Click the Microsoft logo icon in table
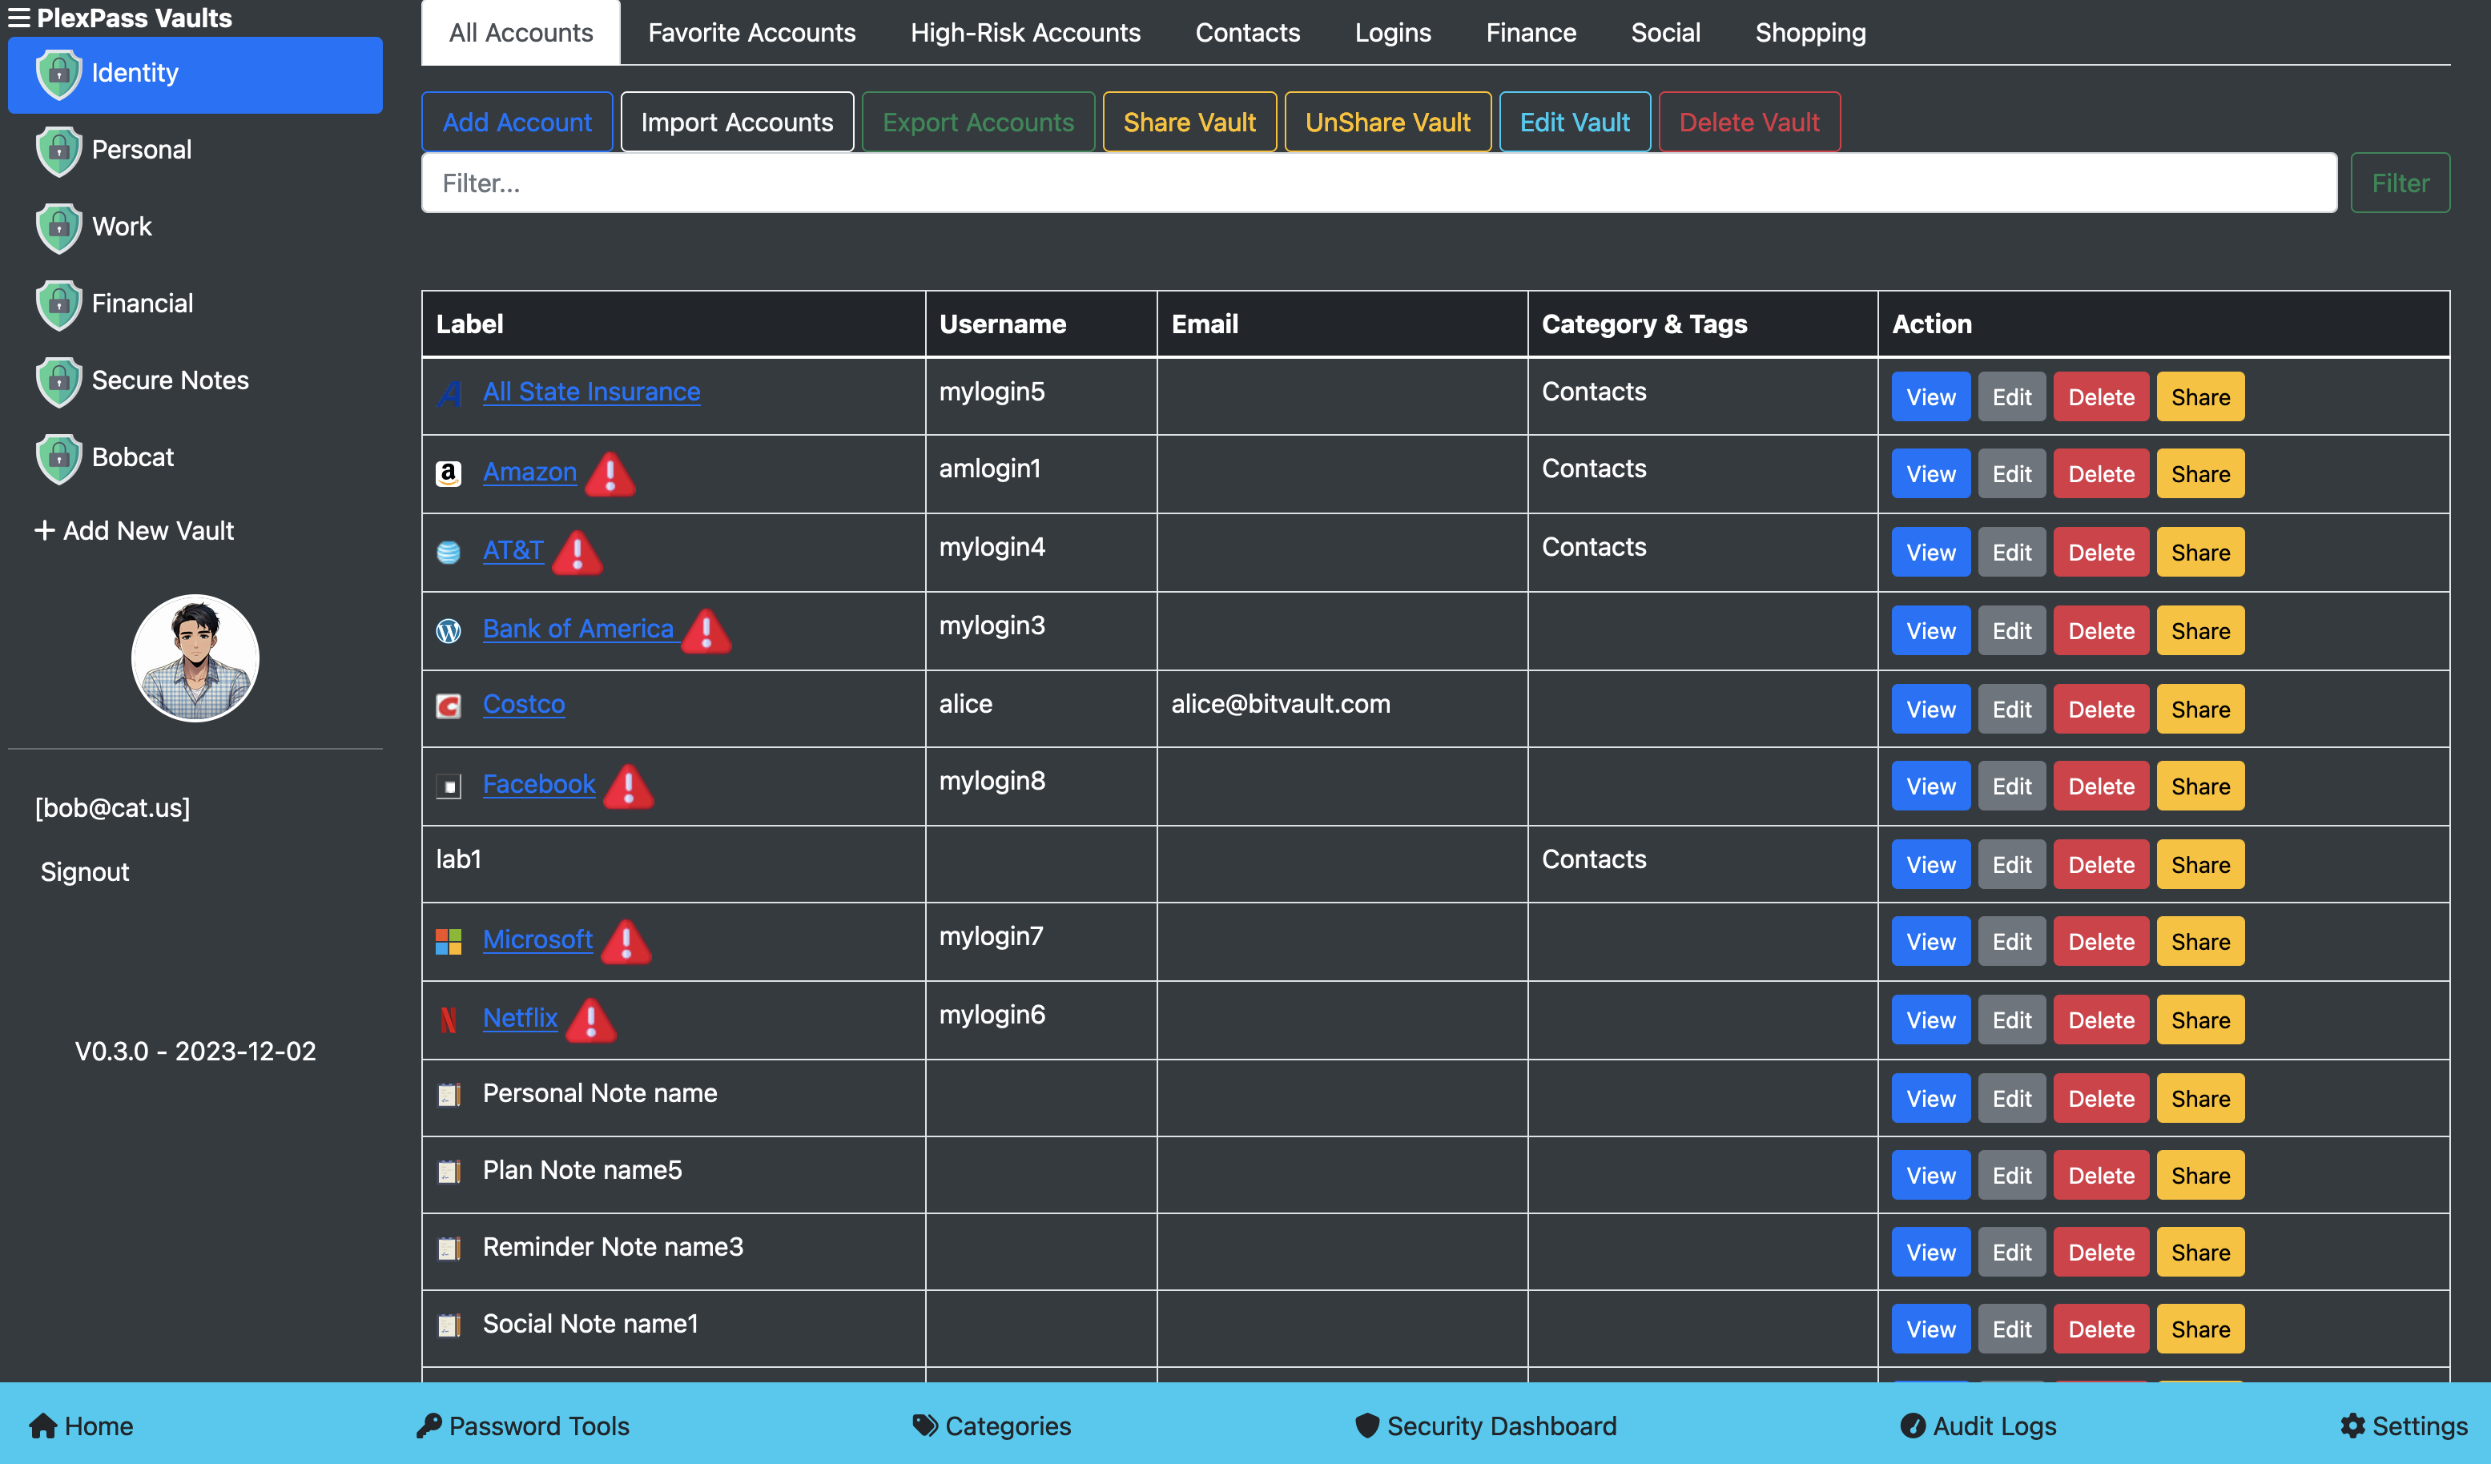This screenshot has height=1464, width=2491. pos(449,941)
